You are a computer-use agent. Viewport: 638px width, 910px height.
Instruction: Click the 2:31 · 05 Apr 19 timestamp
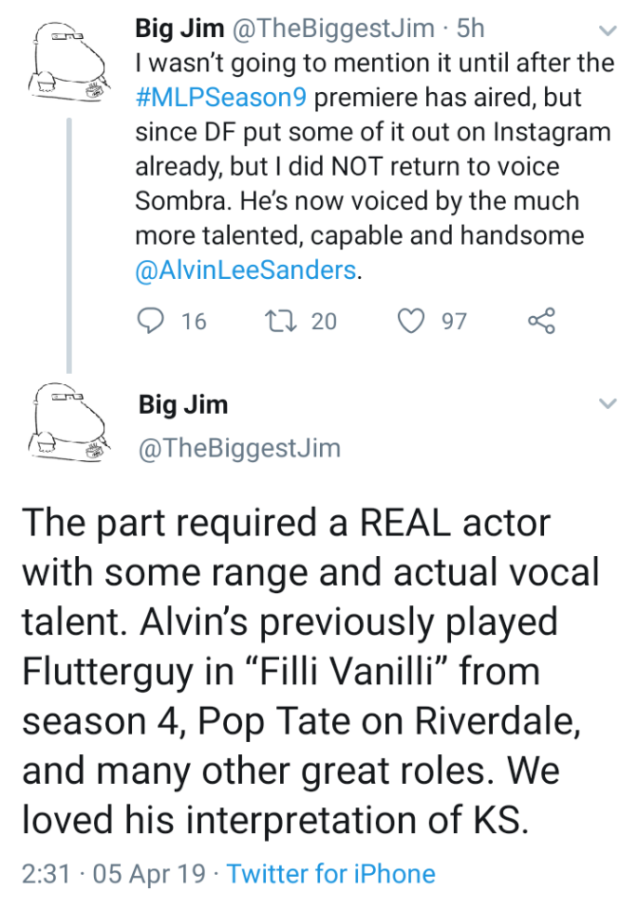113,873
